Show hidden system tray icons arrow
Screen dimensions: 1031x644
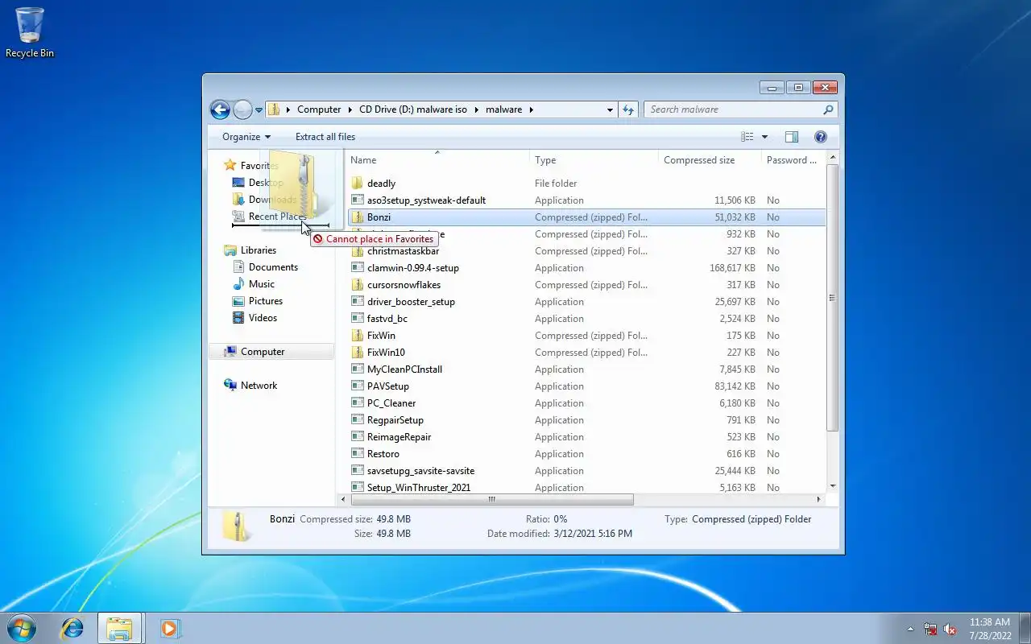click(x=911, y=629)
